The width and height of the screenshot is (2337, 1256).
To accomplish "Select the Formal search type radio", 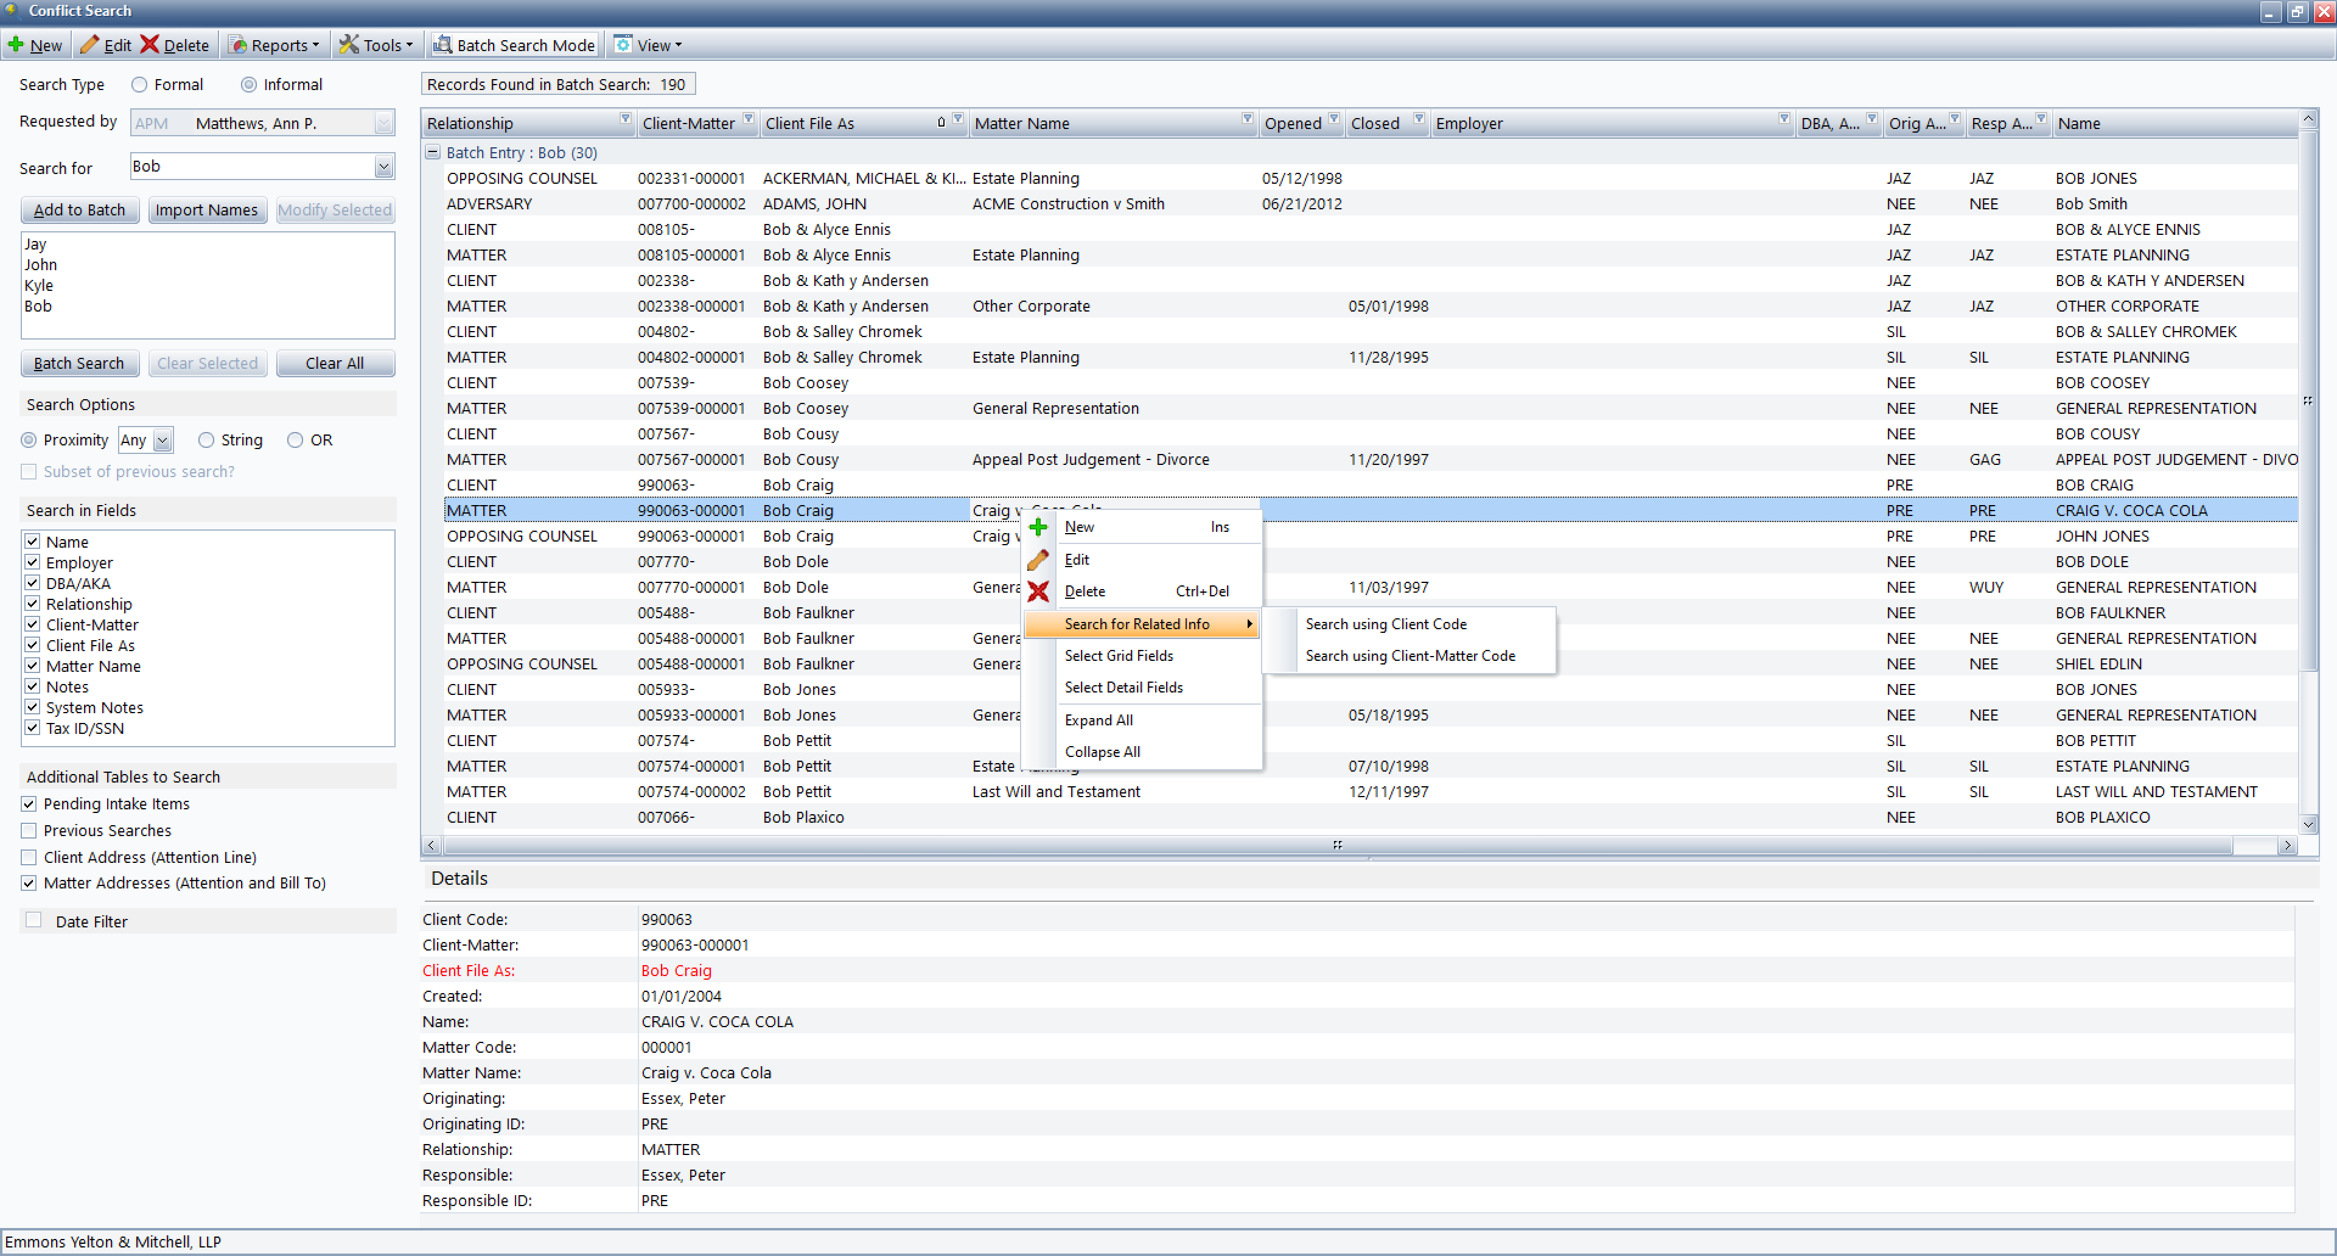I will pyautogui.click(x=139, y=85).
